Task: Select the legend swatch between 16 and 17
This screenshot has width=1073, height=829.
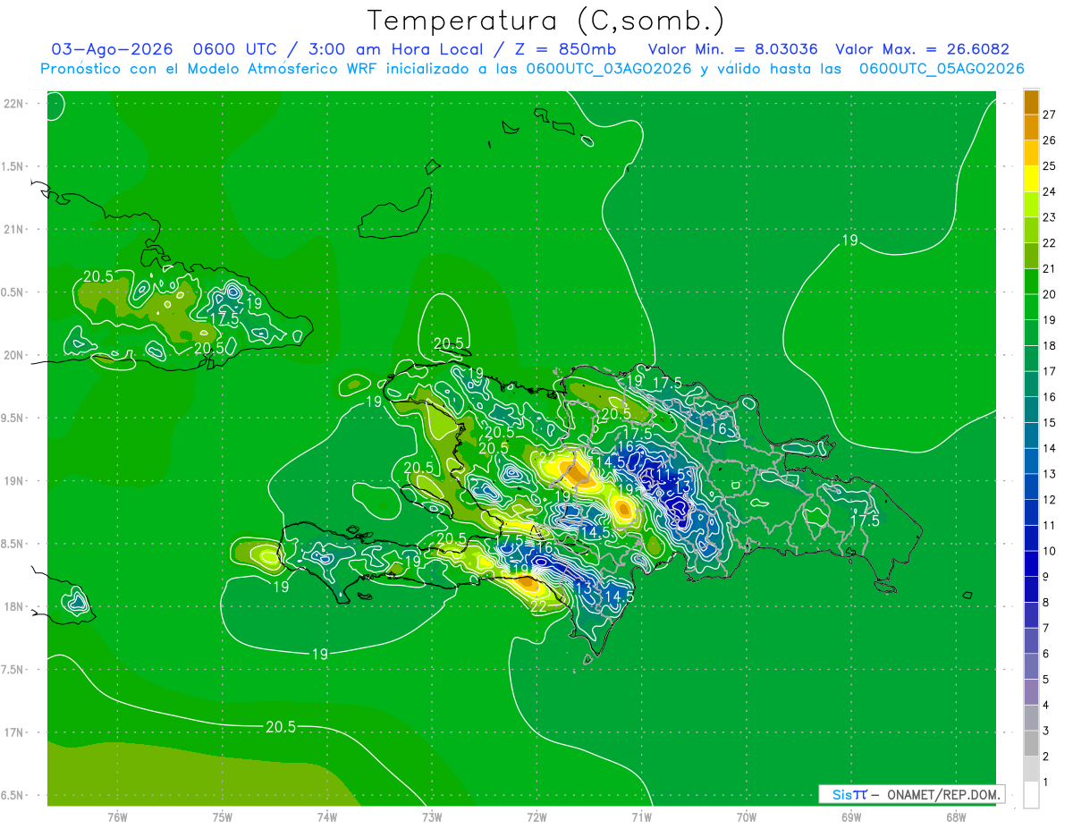Action: tap(1031, 384)
